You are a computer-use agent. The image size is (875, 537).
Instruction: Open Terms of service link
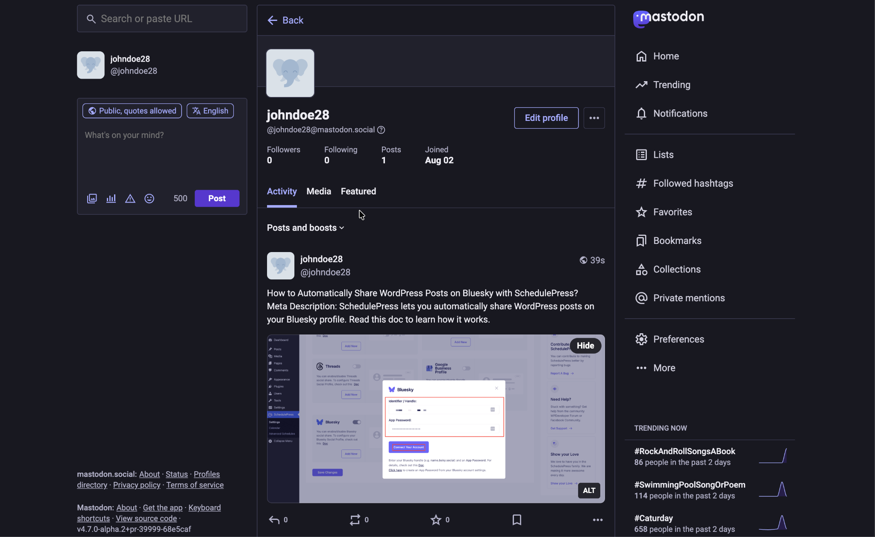pyautogui.click(x=195, y=485)
